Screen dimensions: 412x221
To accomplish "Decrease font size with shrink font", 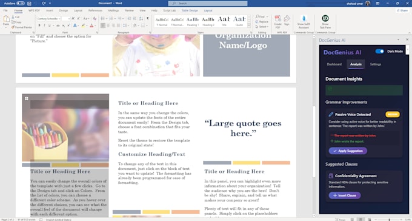I will 78,18.
